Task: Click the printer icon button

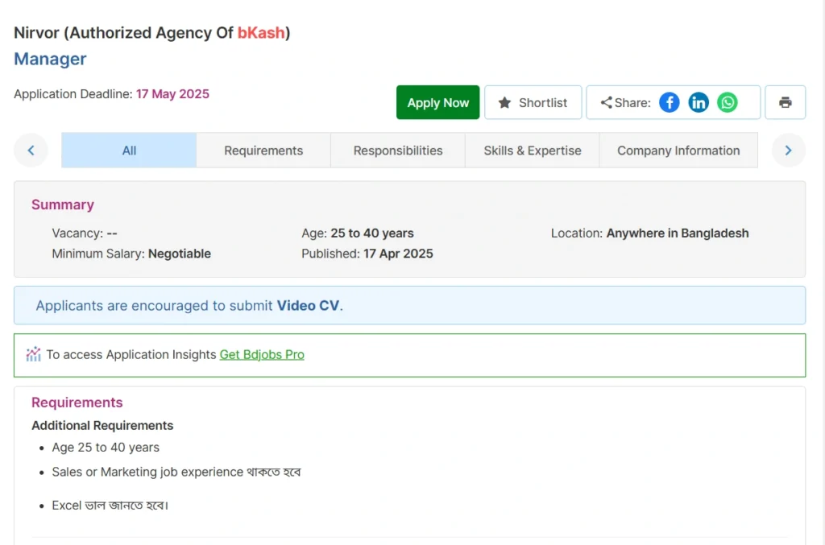Action: pos(785,102)
